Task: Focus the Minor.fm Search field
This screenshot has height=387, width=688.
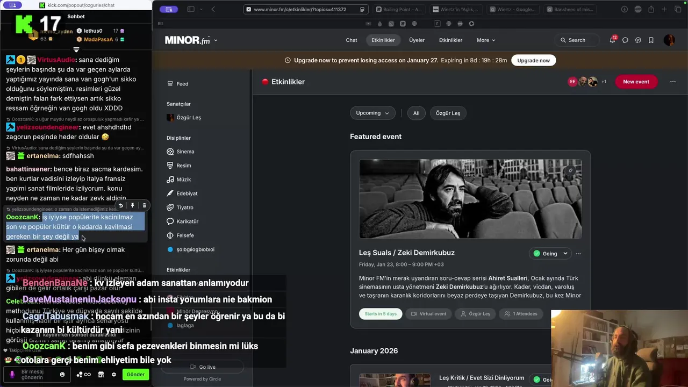Action: pyautogui.click(x=577, y=40)
